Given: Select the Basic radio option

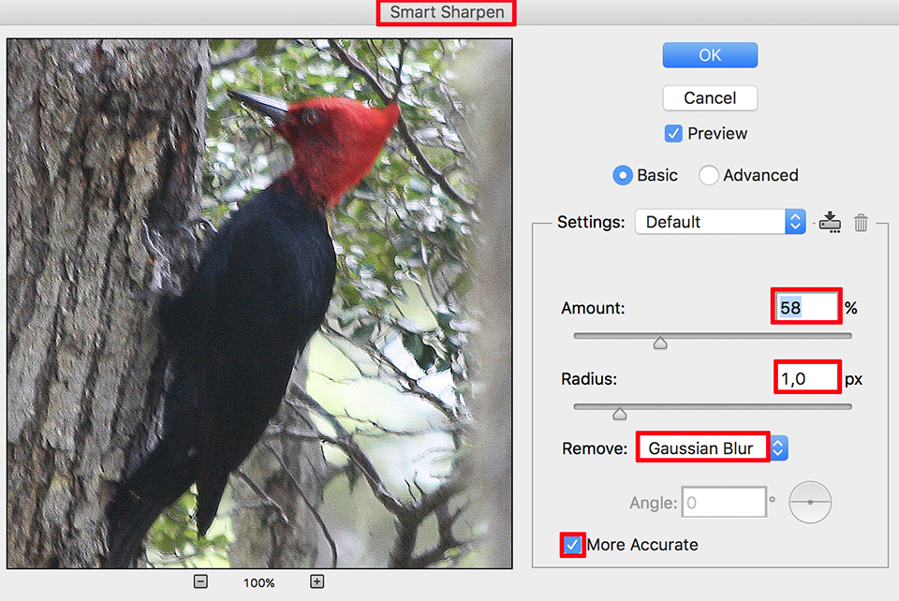Looking at the screenshot, I should (x=623, y=175).
